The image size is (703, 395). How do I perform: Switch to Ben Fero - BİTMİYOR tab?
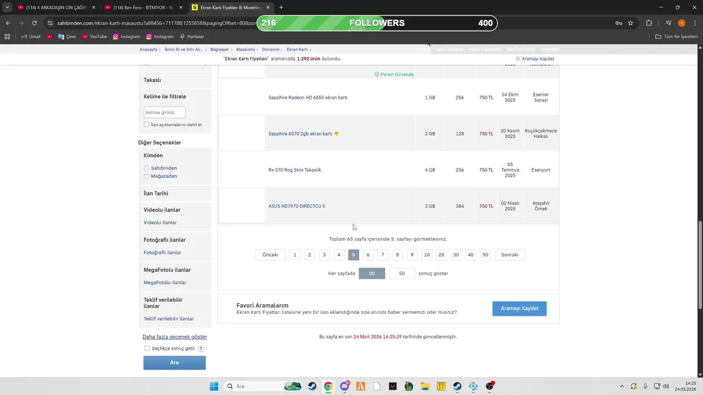coord(143,7)
